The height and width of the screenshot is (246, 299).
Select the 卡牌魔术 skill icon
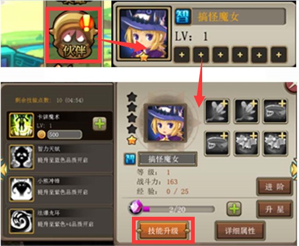[x=22, y=125]
